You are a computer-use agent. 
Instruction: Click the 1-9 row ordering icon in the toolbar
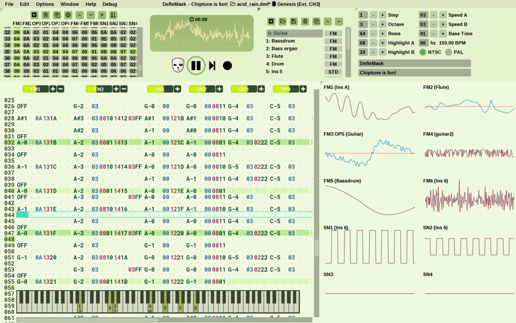[114, 15]
